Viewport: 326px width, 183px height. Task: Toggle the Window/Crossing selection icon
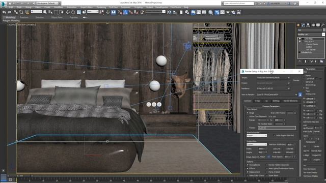(61, 12)
